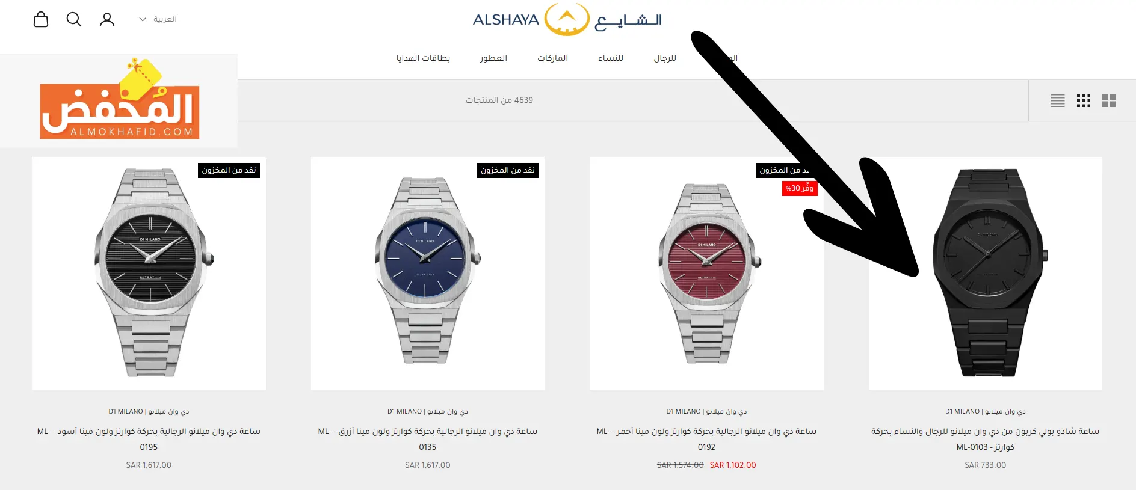The width and height of the screenshot is (1136, 490).
Task: Click the search magnifier icon
Action: click(74, 19)
